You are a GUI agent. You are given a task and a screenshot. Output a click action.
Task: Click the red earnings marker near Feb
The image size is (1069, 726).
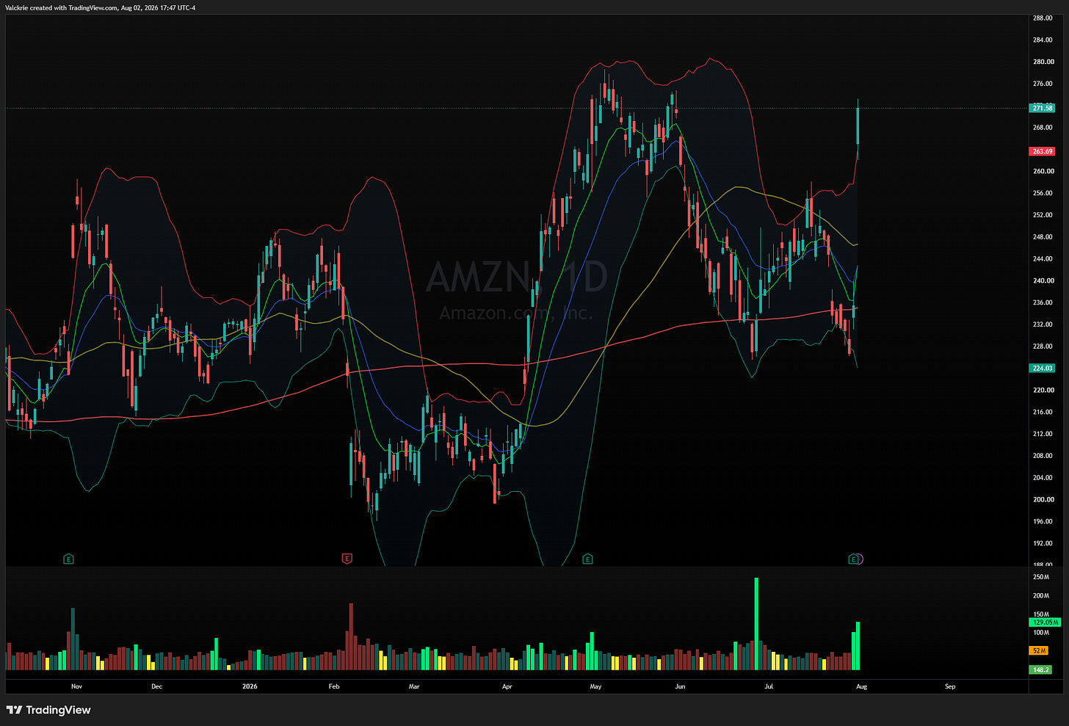point(347,559)
